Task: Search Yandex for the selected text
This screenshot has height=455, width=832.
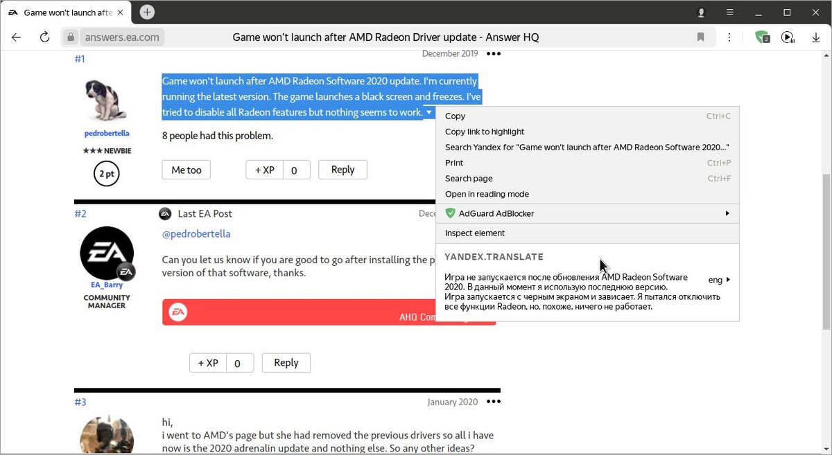Action: pos(587,148)
